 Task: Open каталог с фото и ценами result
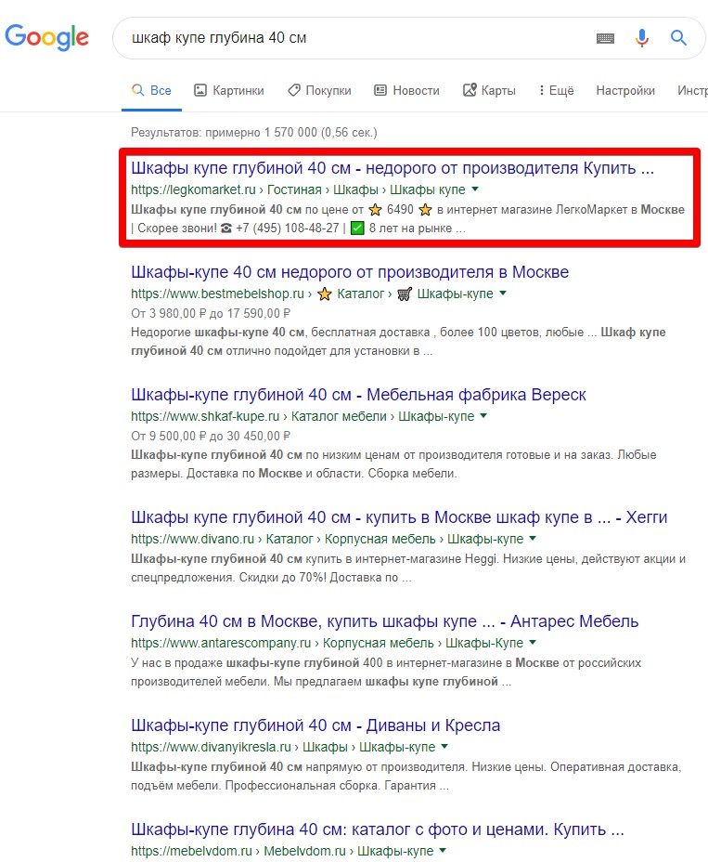pyautogui.click(x=378, y=829)
